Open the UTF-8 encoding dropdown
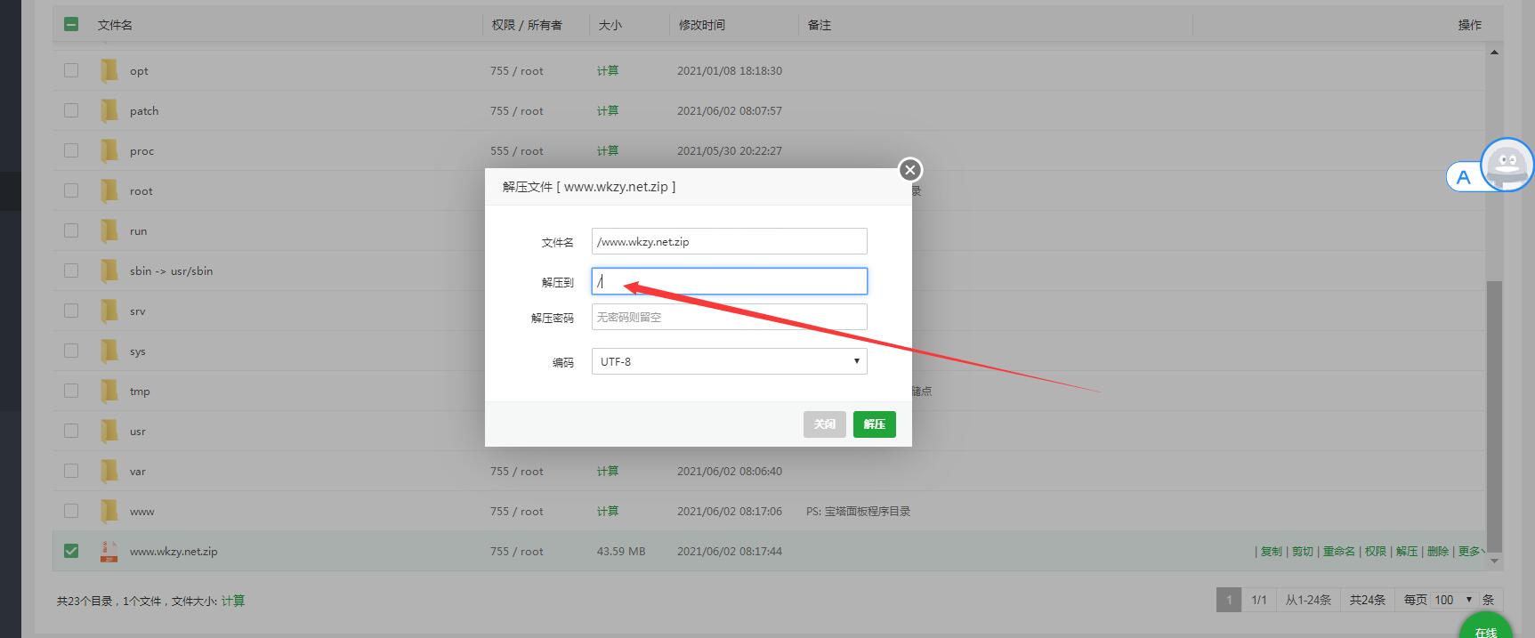This screenshot has width=1535, height=638. coord(729,361)
